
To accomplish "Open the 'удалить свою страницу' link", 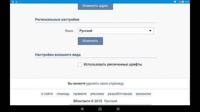I will [105, 84].
